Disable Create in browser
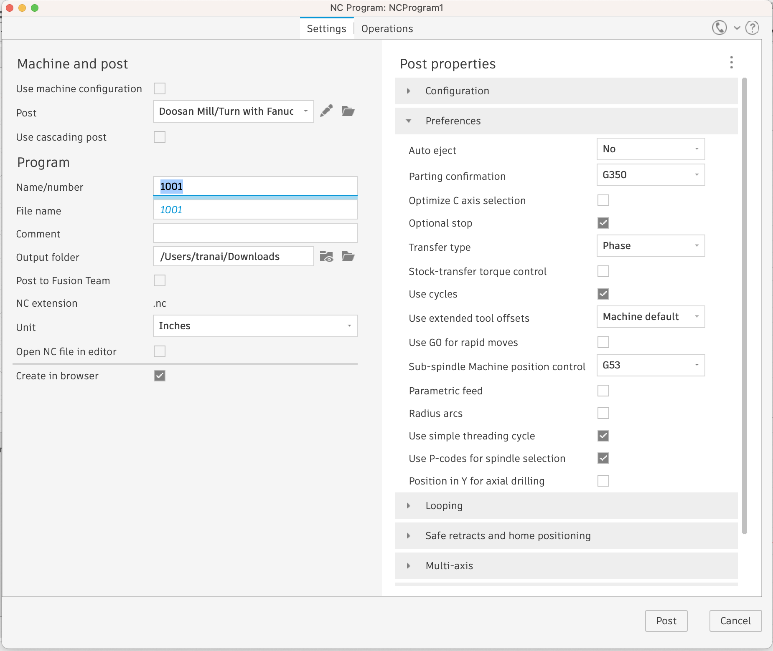Image resolution: width=773 pixels, height=651 pixels. (159, 376)
